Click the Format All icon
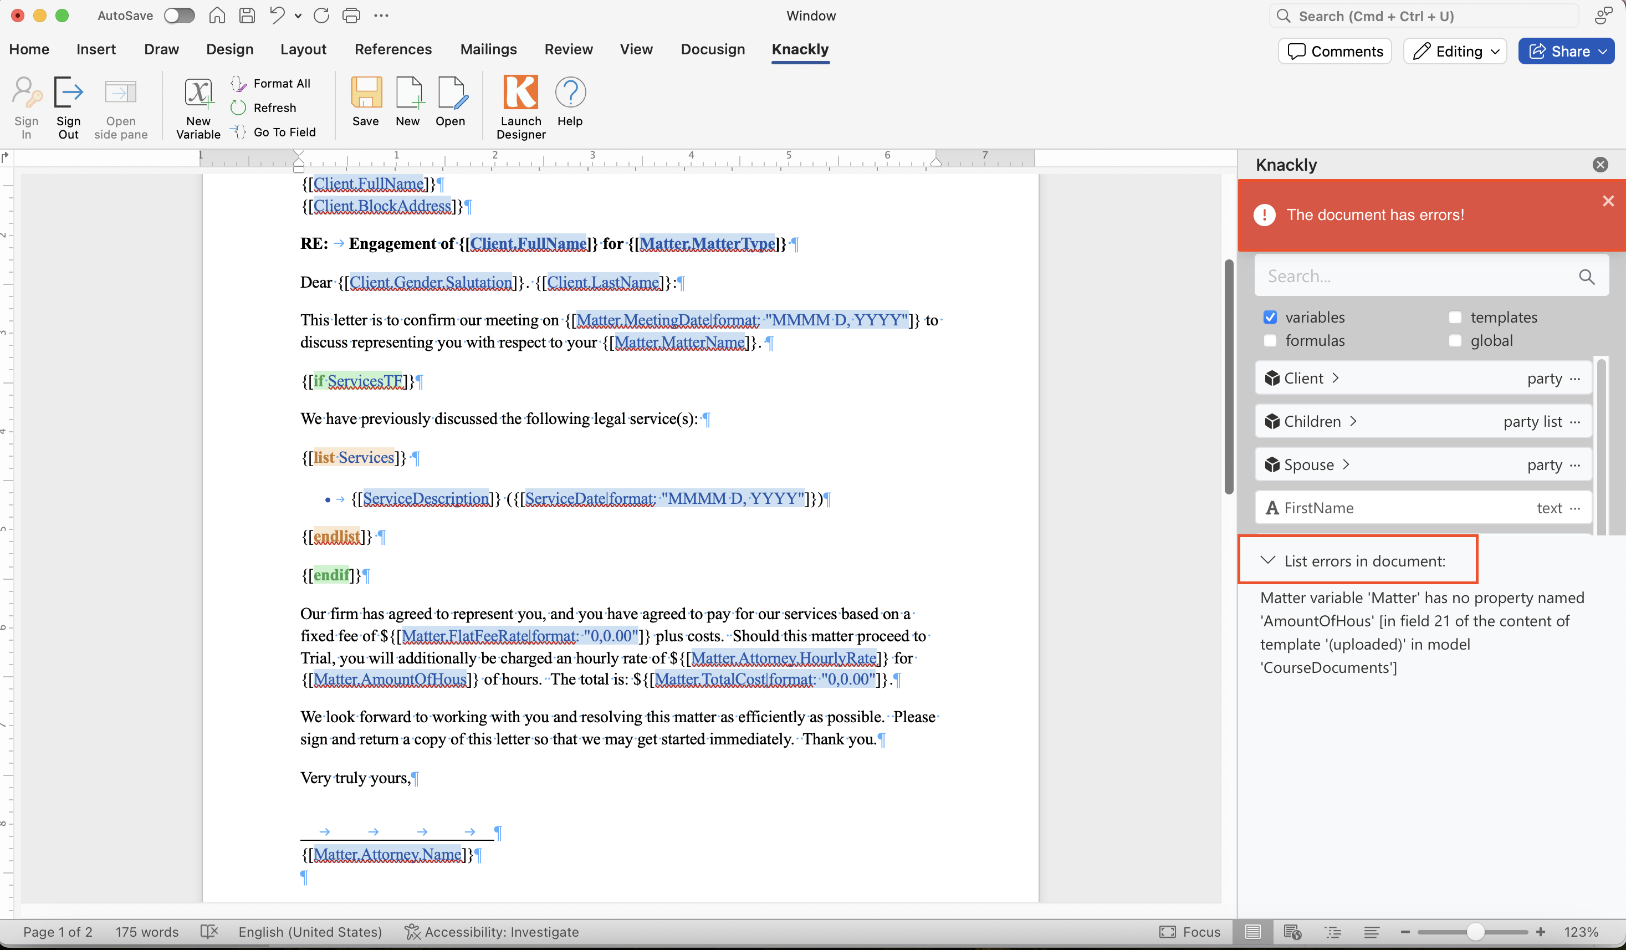 (x=239, y=83)
